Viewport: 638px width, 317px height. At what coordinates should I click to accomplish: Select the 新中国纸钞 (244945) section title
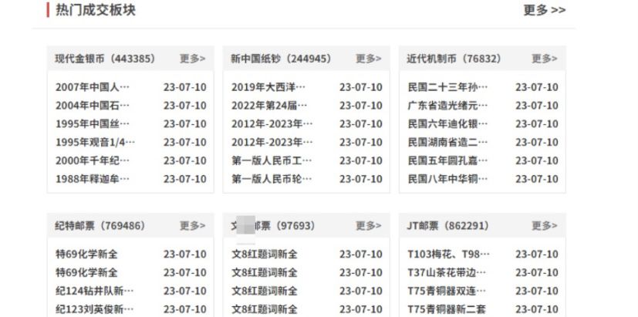coord(281,59)
